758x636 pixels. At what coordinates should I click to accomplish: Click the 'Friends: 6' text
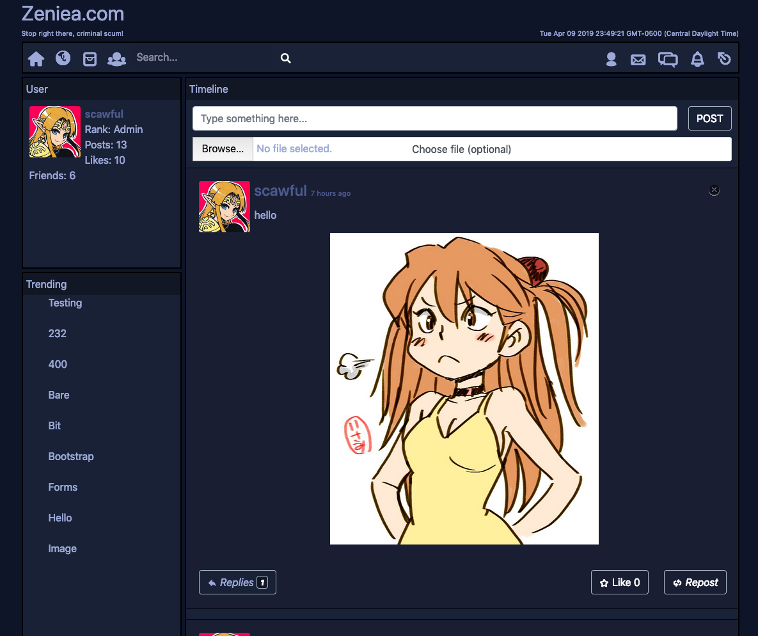[x=52, y=175]
